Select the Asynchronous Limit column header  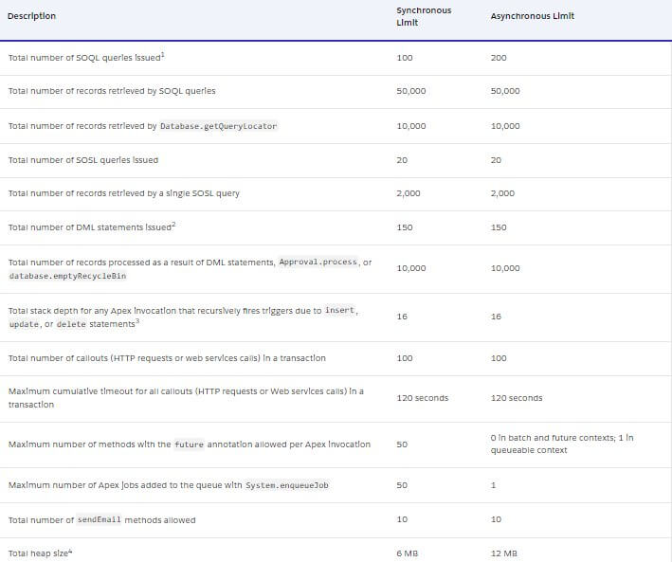532,16
